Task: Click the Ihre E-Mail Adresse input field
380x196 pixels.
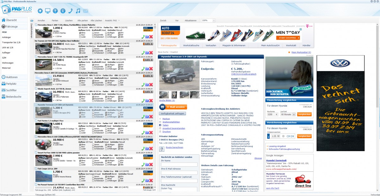Action: coord(179,173)
